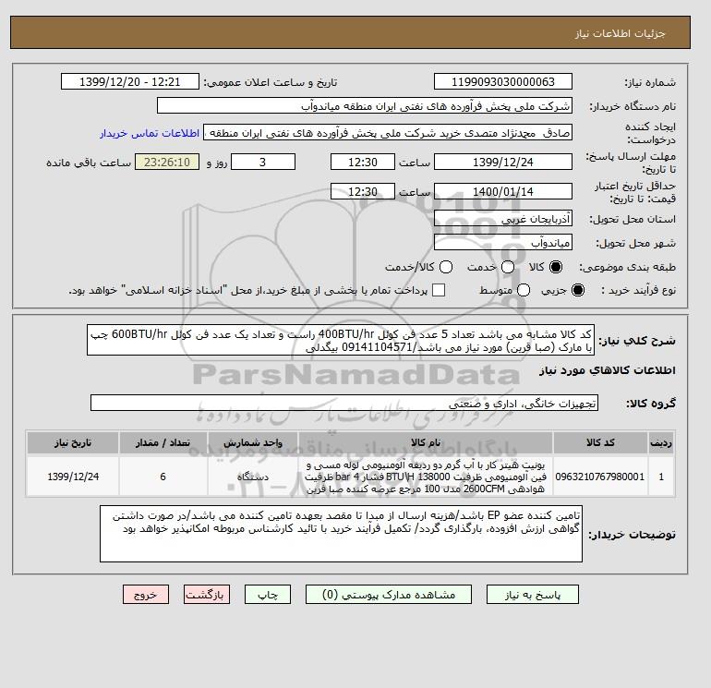Click remaining days field showing 3
The width and height of the screenshot is (711, 688).
263,162
